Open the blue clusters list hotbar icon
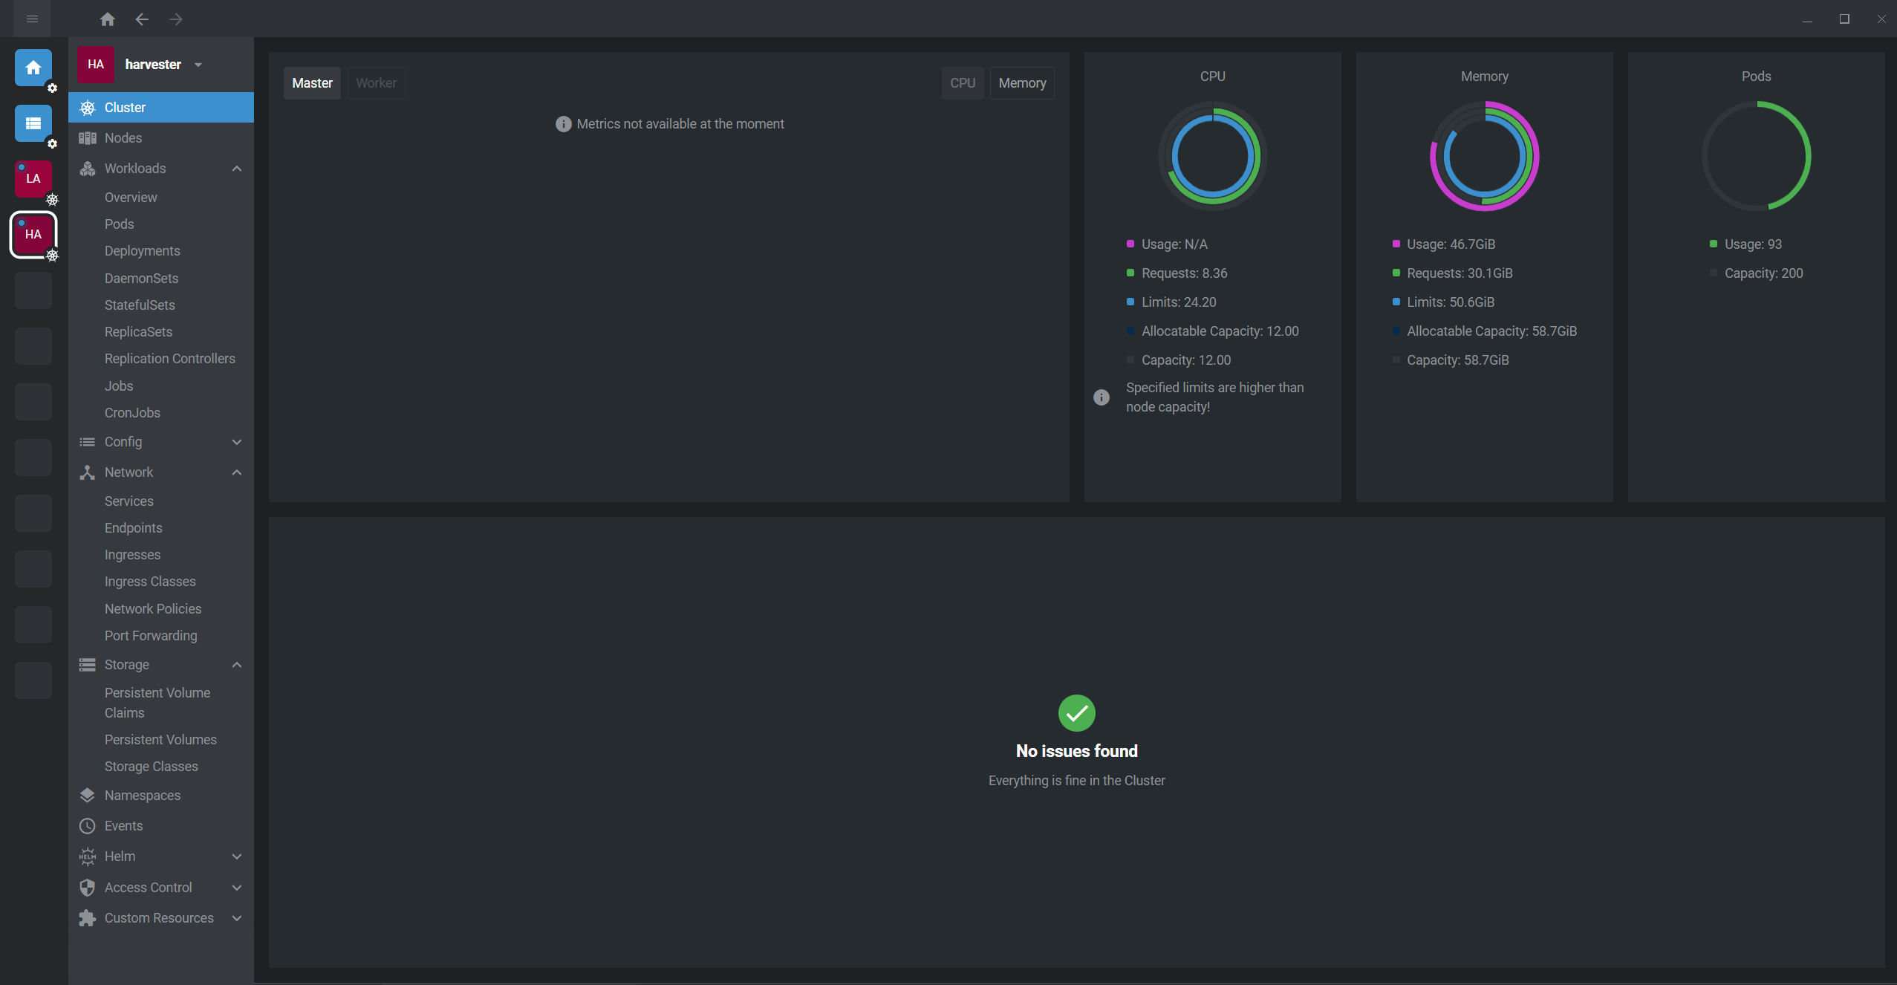The height and width of the screenshot is (985, 1897). [33, 123]
